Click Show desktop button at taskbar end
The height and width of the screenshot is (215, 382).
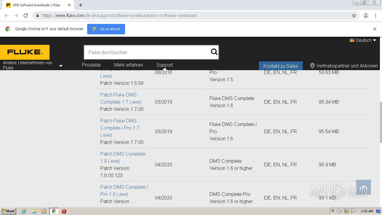point(379,211)
